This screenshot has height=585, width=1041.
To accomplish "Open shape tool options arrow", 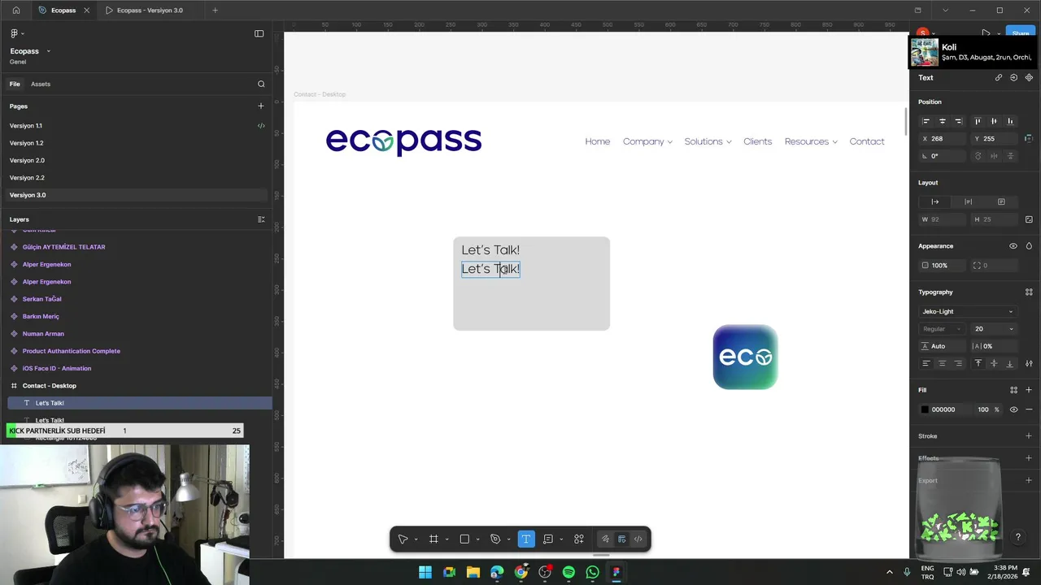I will pos(477,539).
